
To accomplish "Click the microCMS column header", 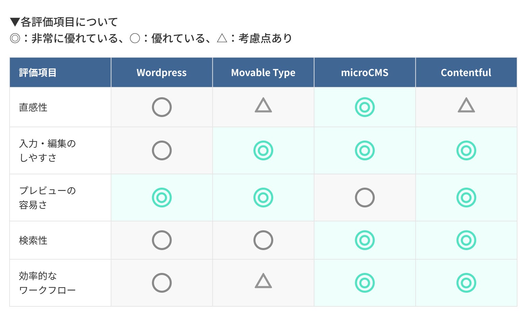I will pyautogui.click(x=364, y=73).
